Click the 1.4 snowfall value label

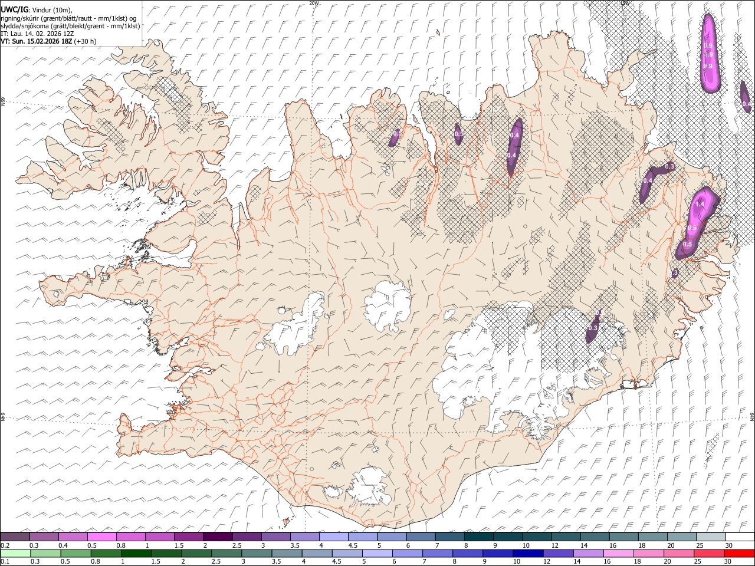coord(700,204)
